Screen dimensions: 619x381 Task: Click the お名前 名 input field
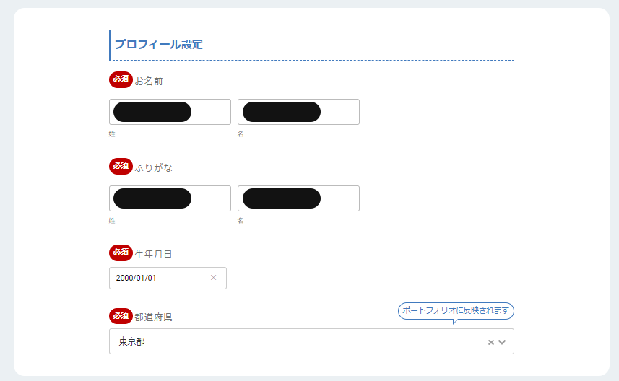click(298, 112)
